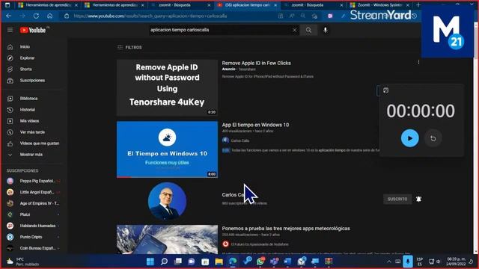The width and height of the screenshot is (479, 269).
Task: Open a new browser tab with plus
Action: 418,5
